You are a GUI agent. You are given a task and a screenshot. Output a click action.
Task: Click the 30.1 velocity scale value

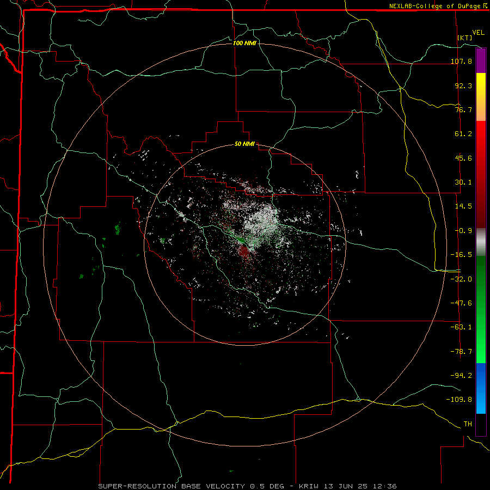[463, 182]
